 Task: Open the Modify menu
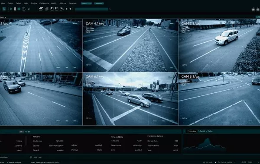[54, 3]
